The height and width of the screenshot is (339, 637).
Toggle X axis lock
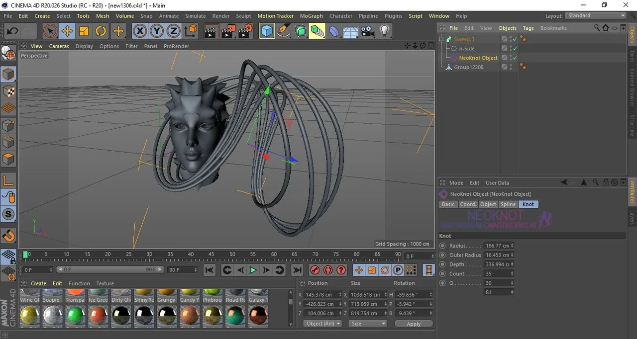point(140,31)
